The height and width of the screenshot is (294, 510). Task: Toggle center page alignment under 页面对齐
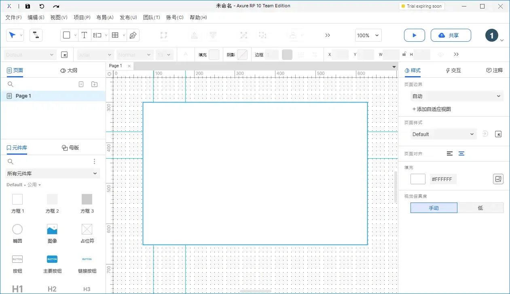461,153
